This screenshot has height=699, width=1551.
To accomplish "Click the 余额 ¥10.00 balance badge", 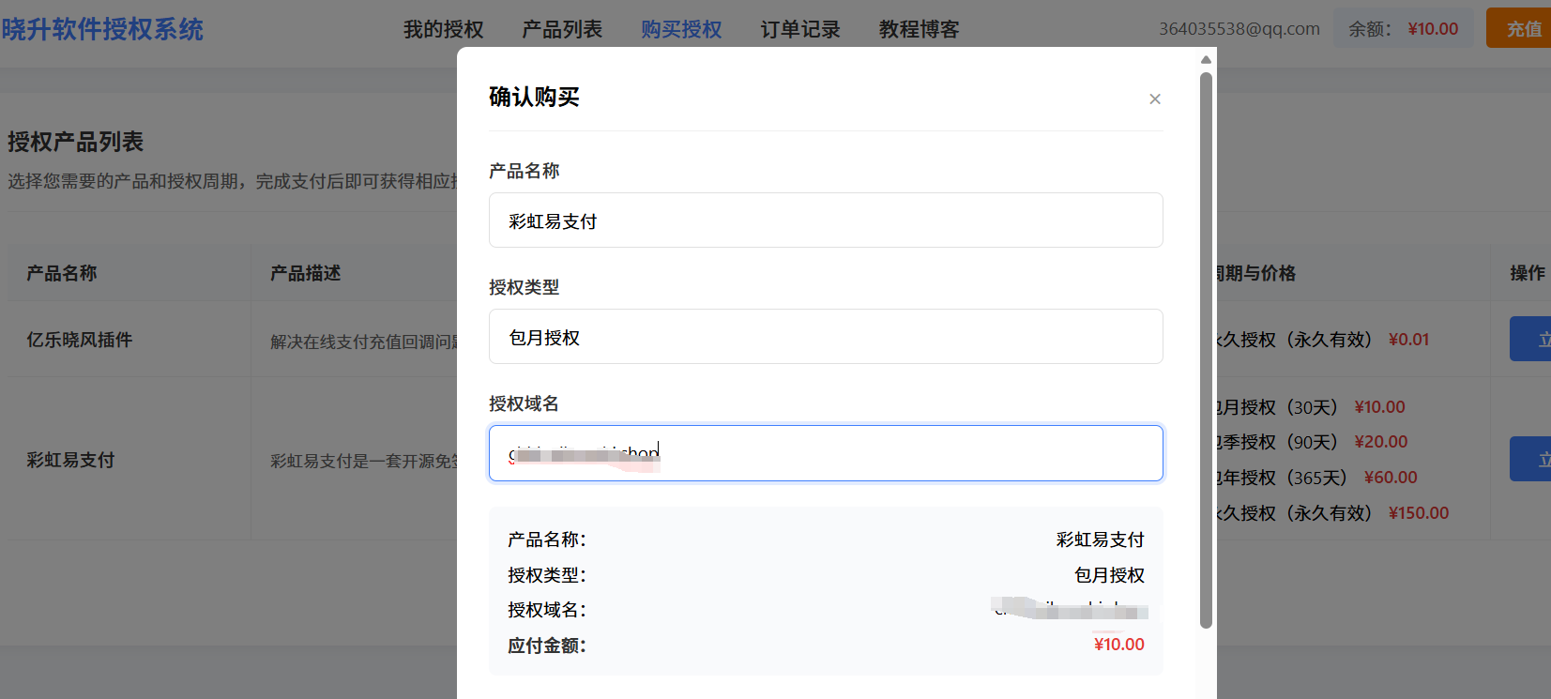I will (1403, 29).
